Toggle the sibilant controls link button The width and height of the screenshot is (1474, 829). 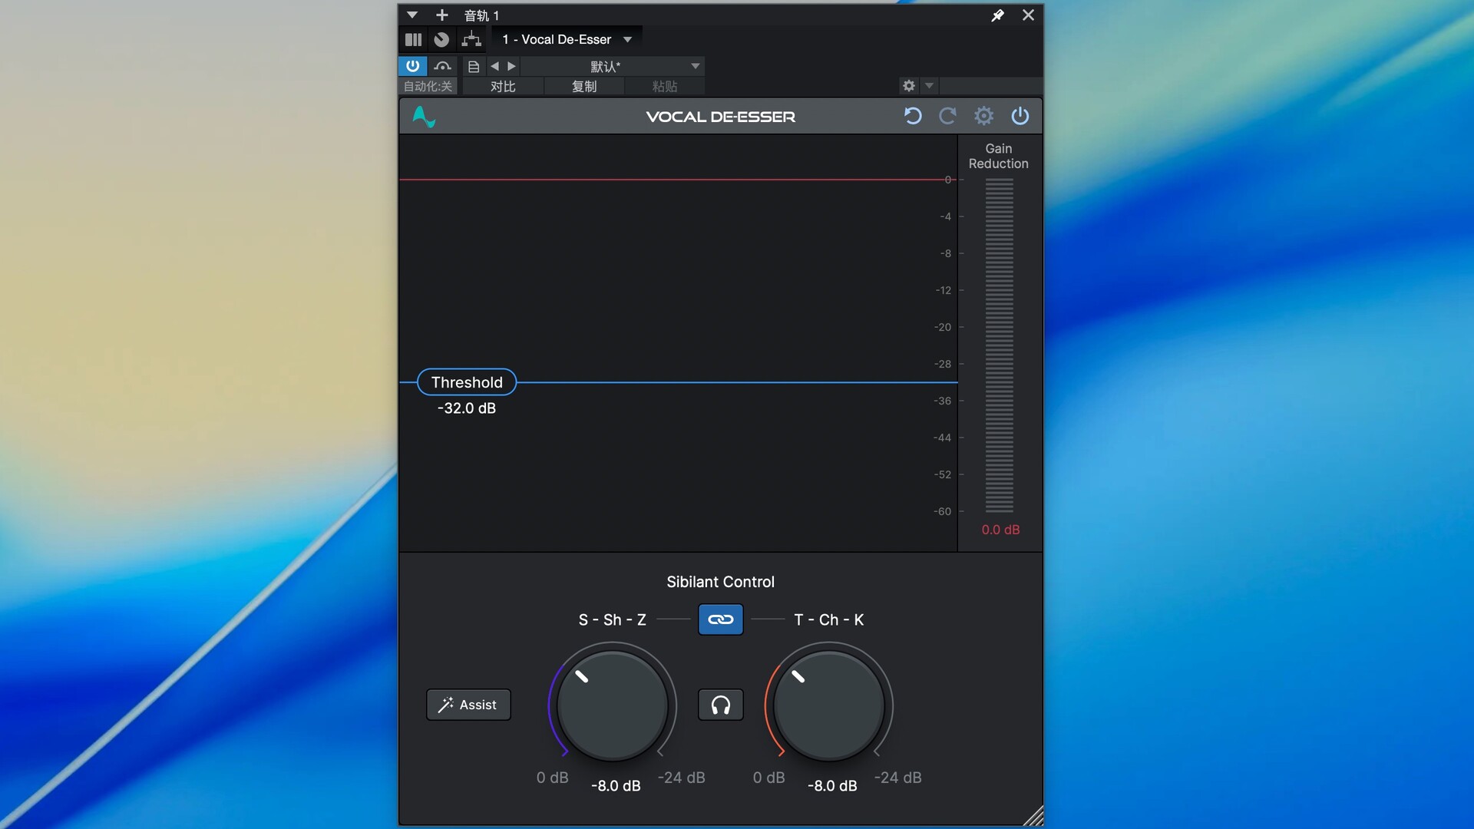(720, 619)
